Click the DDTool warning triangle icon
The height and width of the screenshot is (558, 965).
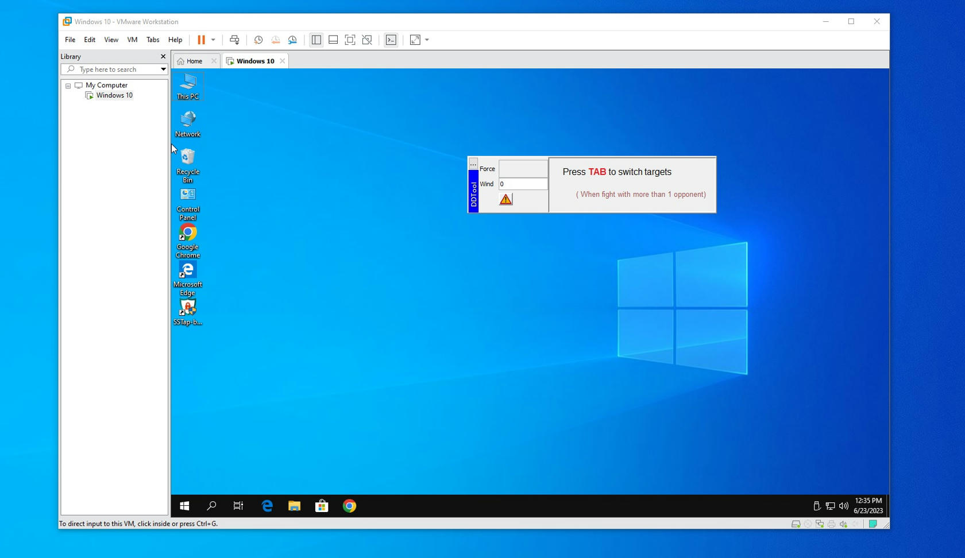(505, 199)
